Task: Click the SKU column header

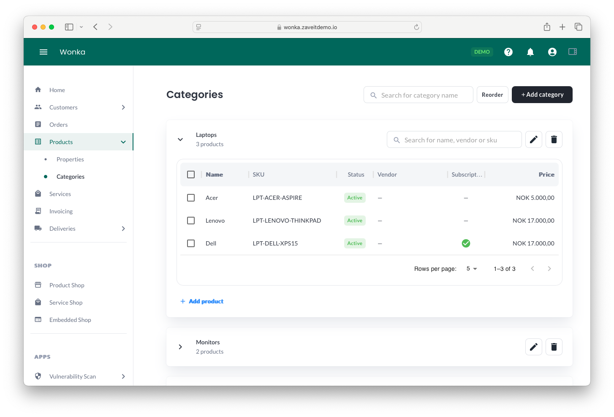Action: [x=258, y=174]
